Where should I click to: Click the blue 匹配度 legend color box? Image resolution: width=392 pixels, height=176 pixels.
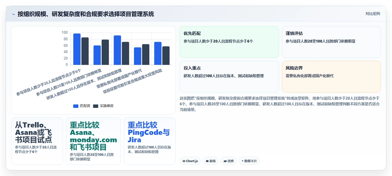[76, 106]
